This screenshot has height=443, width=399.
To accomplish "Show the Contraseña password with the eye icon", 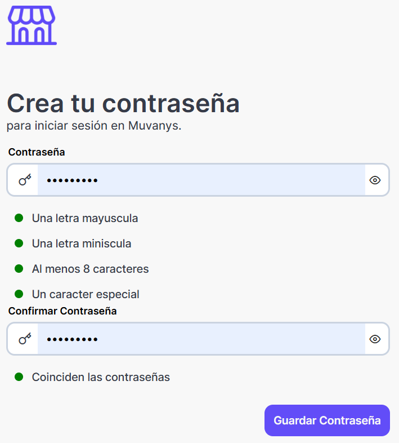I will tap(375, 180).
